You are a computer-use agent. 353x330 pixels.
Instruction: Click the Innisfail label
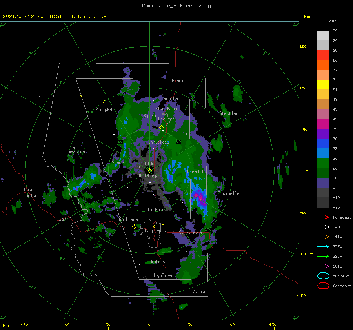point(158,142)
